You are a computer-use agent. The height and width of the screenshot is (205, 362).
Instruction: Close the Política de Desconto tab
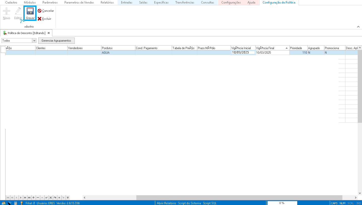tap(49, 33)
